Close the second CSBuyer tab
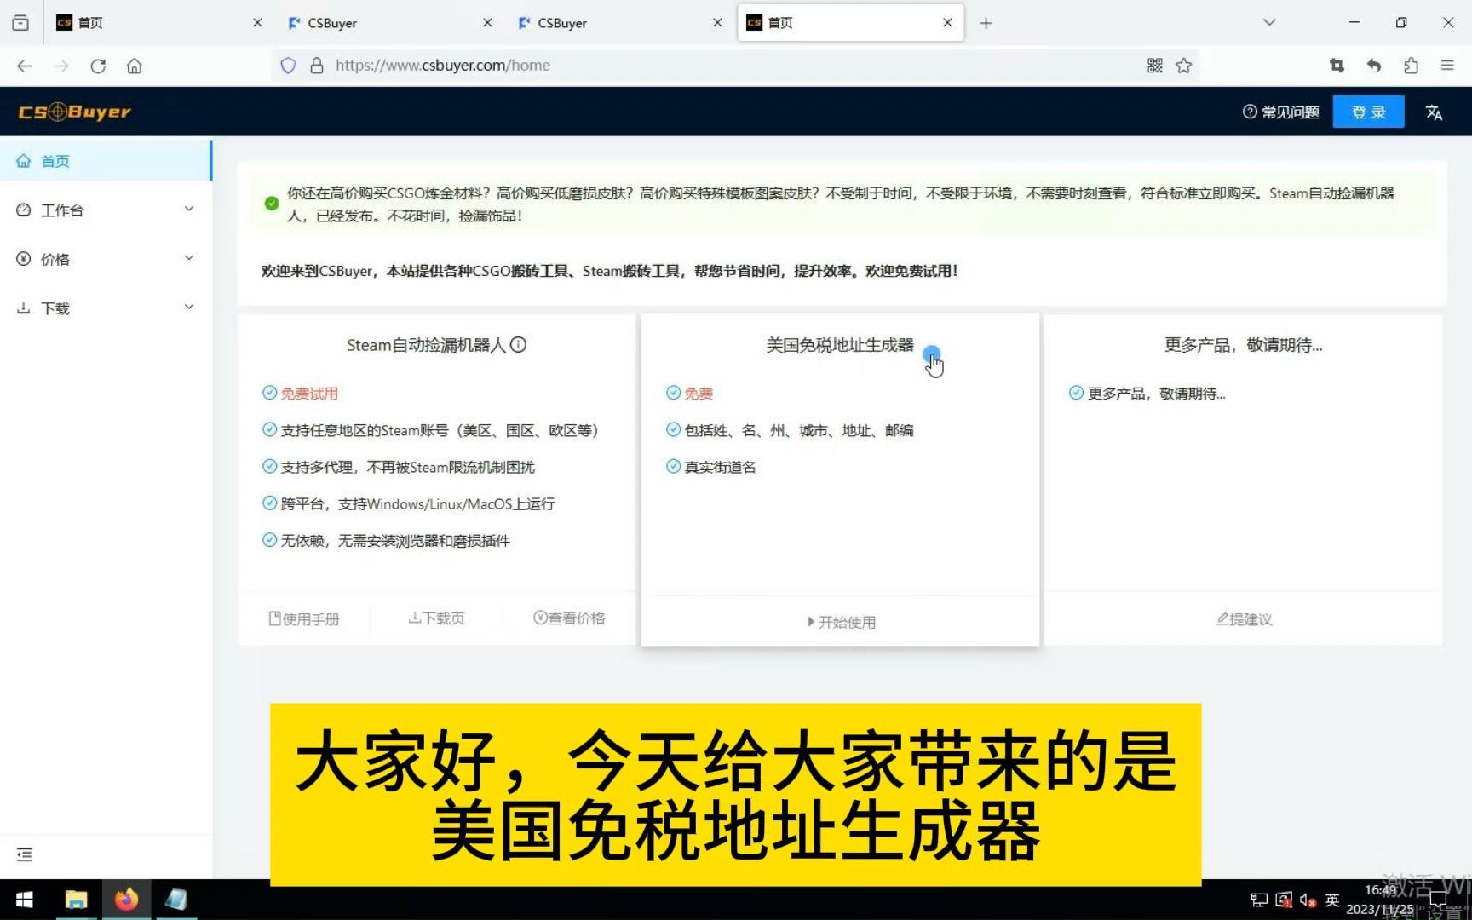The width and height of the screenshot is (1472, 920). (x=717, y=23)
